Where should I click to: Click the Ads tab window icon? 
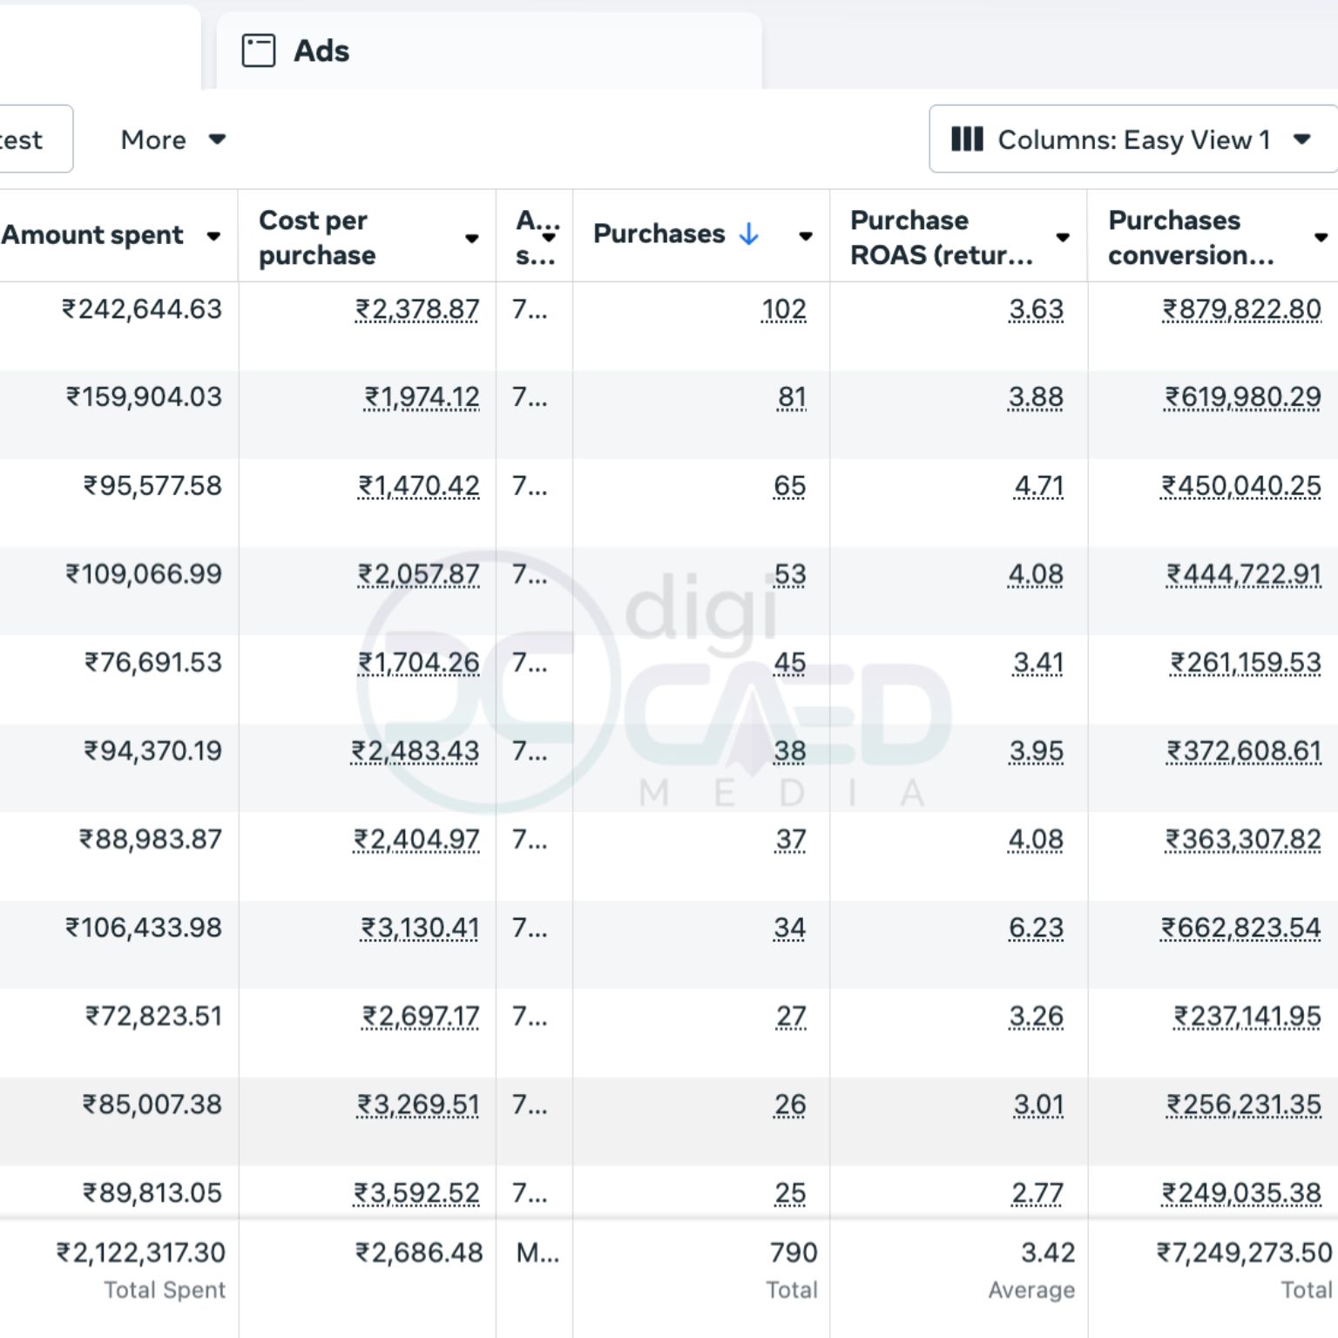pos(258,51)
